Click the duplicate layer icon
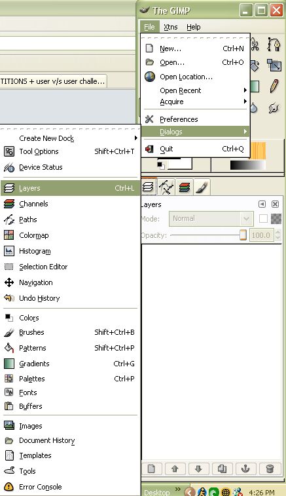Screen dimensions: 286x496 222,468
